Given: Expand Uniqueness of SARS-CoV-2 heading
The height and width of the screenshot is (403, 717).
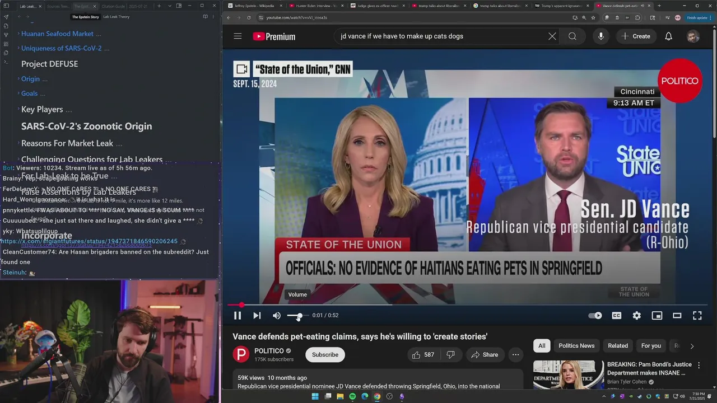Looking at the screenshot, I should (x=62, y=48).
